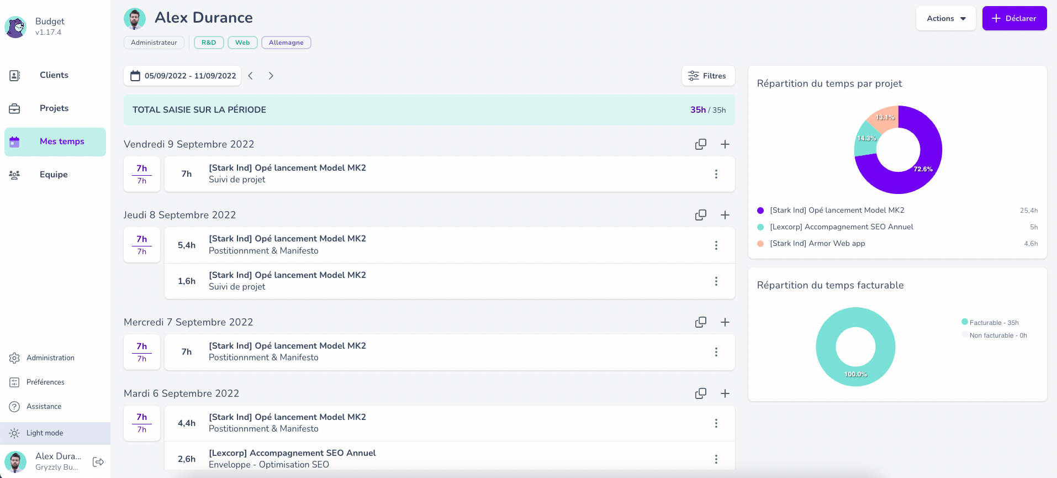Screen dimensions: 1057x478
Task: Select Mes temps in sidebar
Action: 55,142
